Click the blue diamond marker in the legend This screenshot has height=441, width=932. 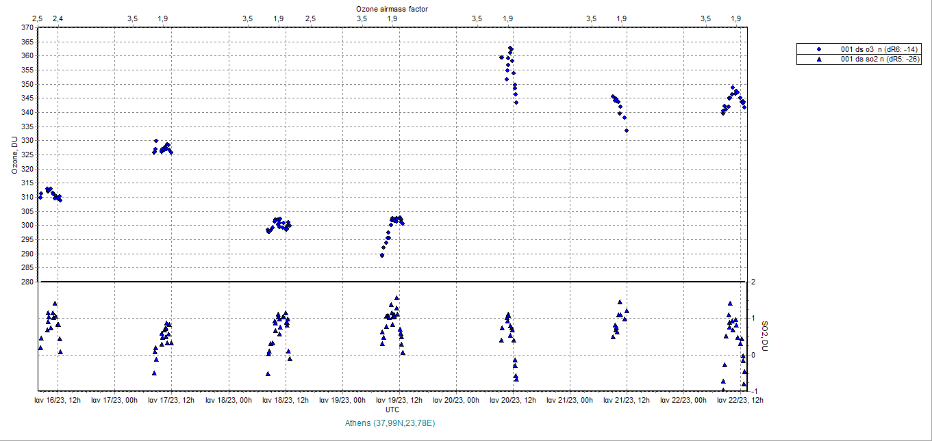point(819,49)
